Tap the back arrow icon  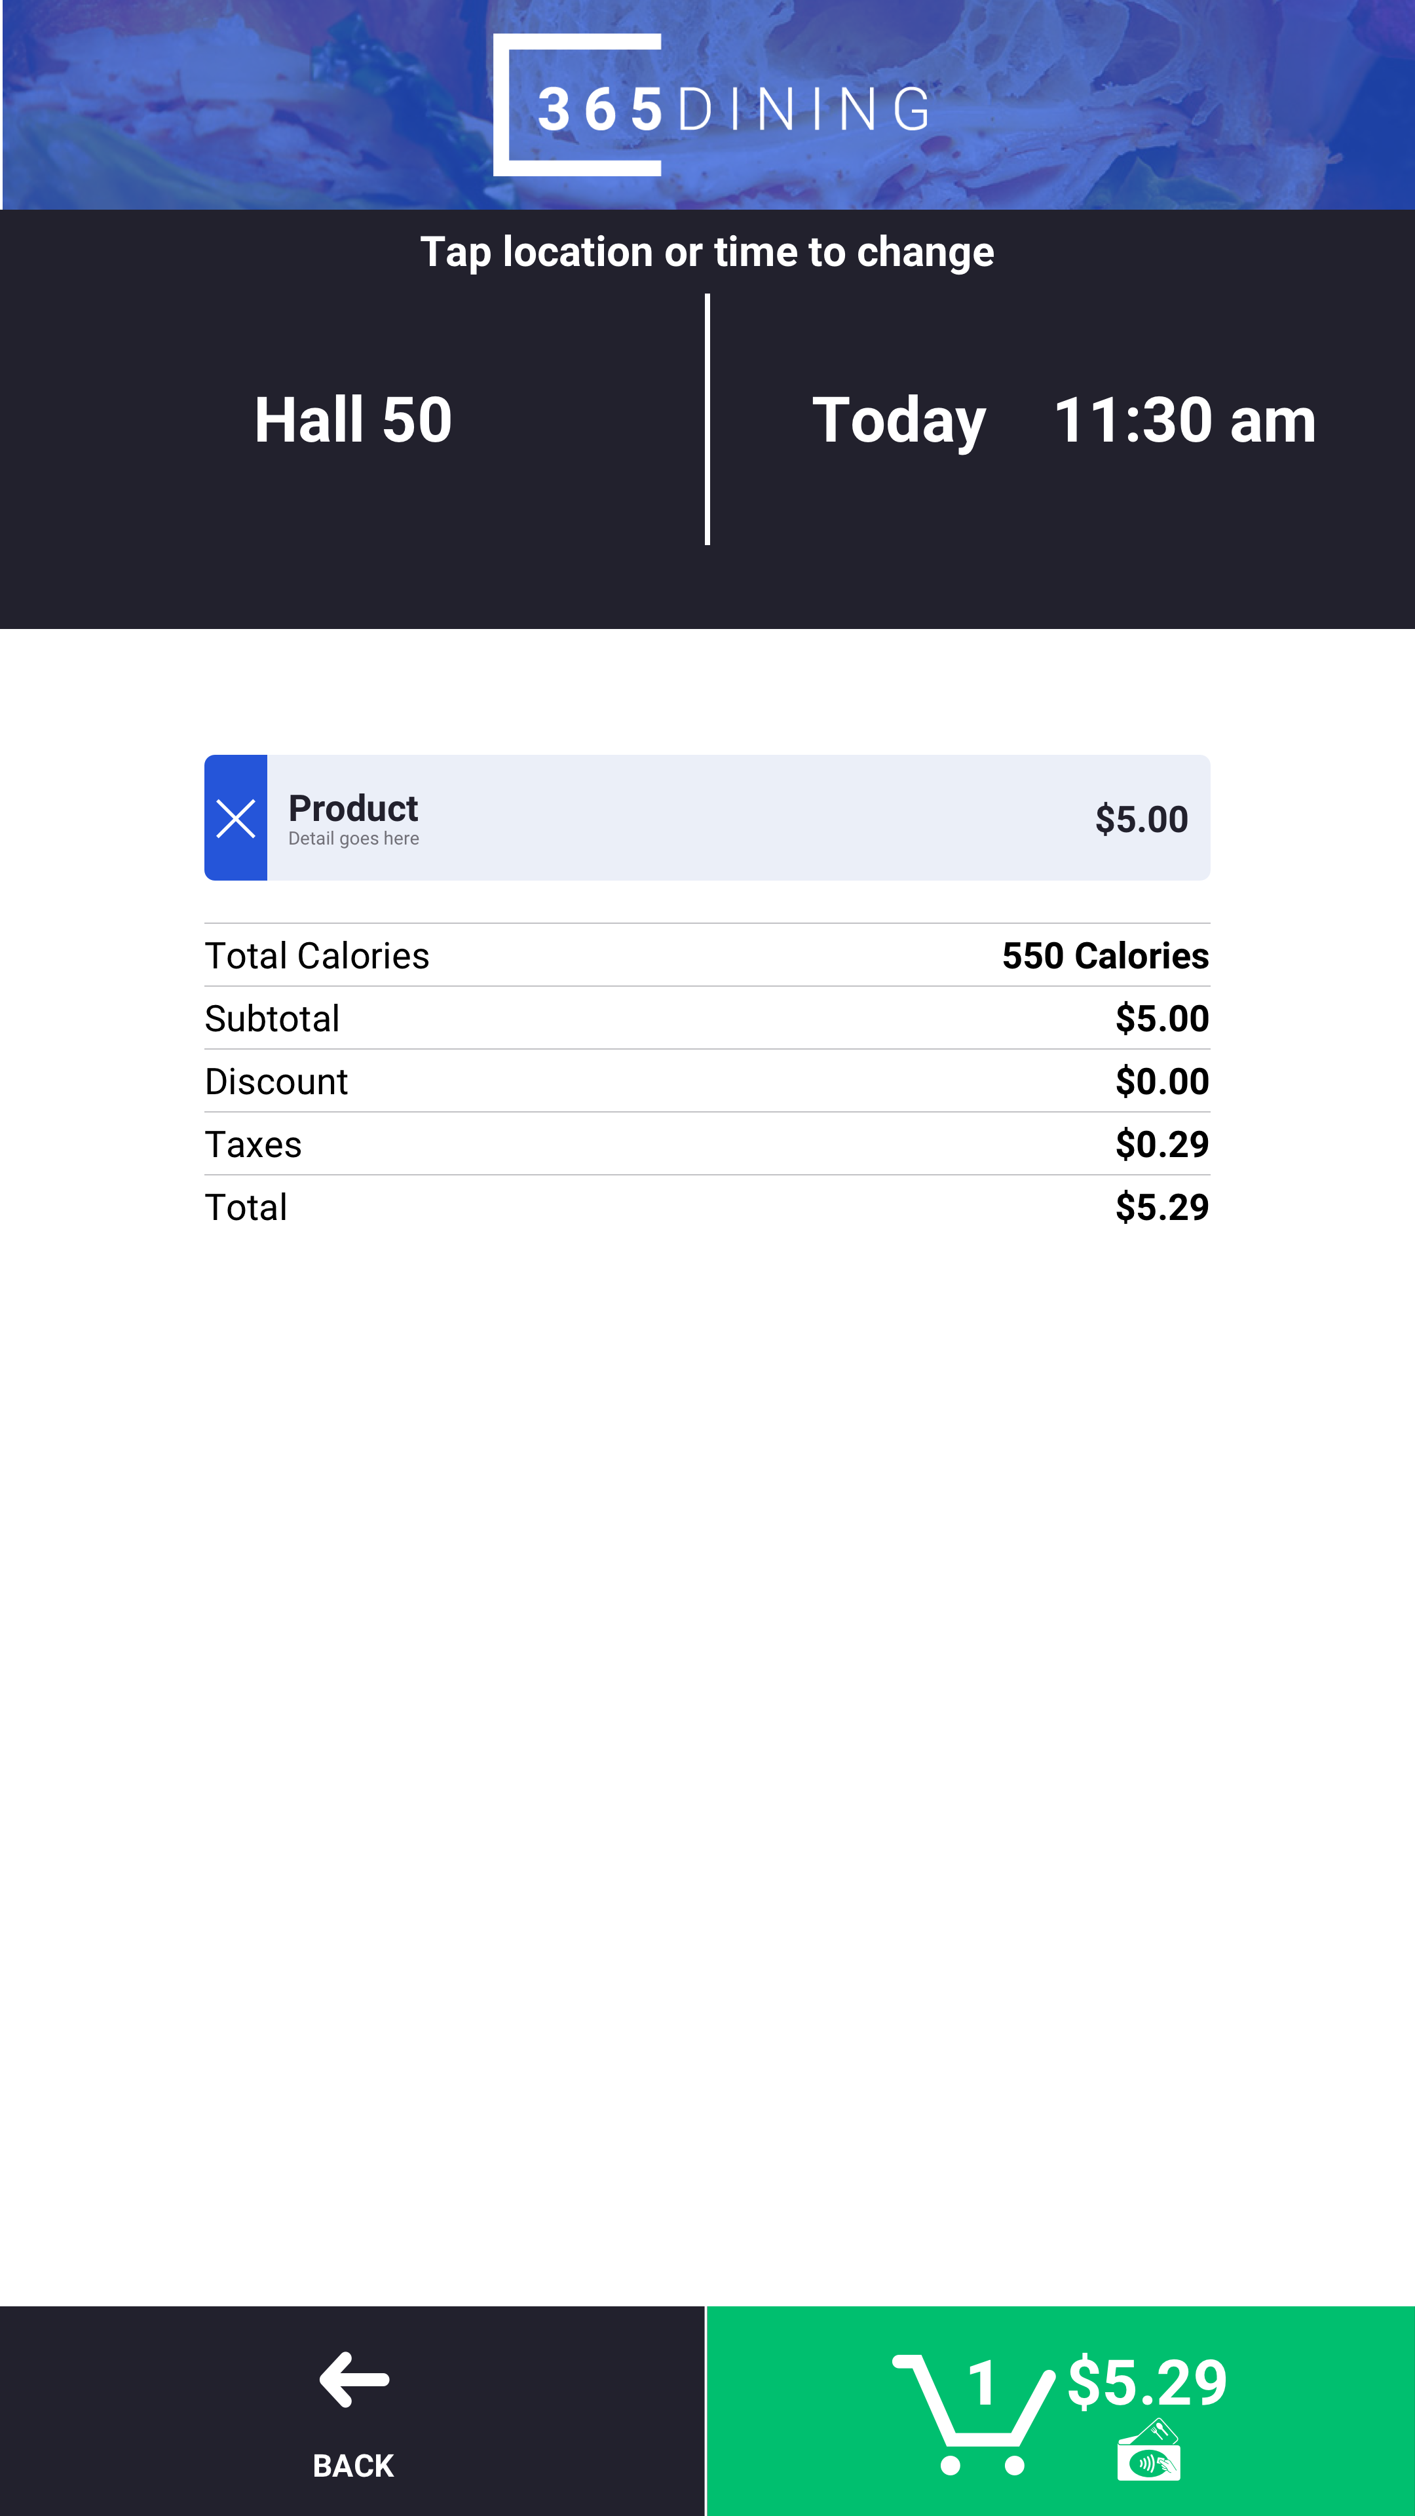pyautogui.click(x=354, y=2379)
